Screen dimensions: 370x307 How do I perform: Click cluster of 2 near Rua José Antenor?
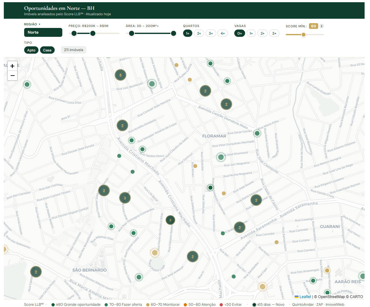tap(193, 257)
